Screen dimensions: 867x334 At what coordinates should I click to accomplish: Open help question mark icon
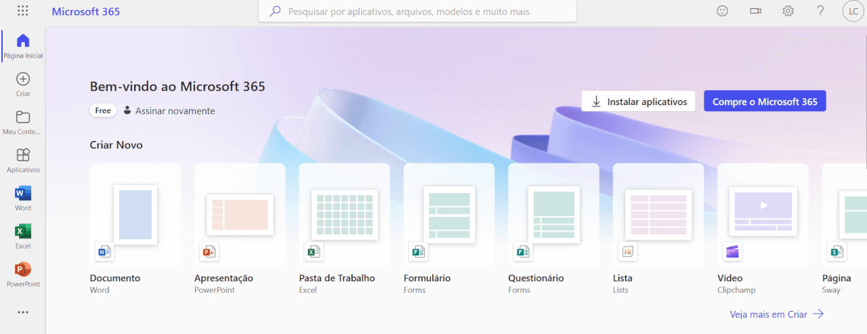pos(820,11)
